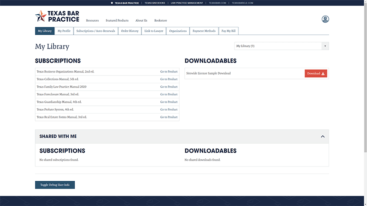Open the About Us menu
This screenshot has height=206, width=367.
141,20
